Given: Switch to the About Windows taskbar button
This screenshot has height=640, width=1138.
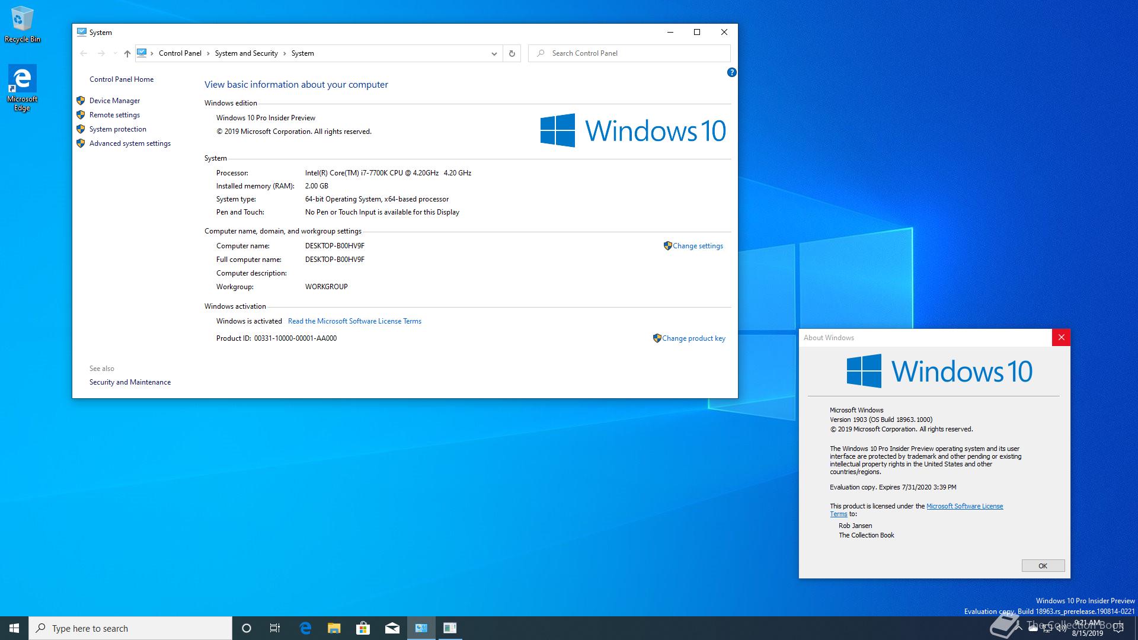Looking at the screenshot, I should click(450, 628).
